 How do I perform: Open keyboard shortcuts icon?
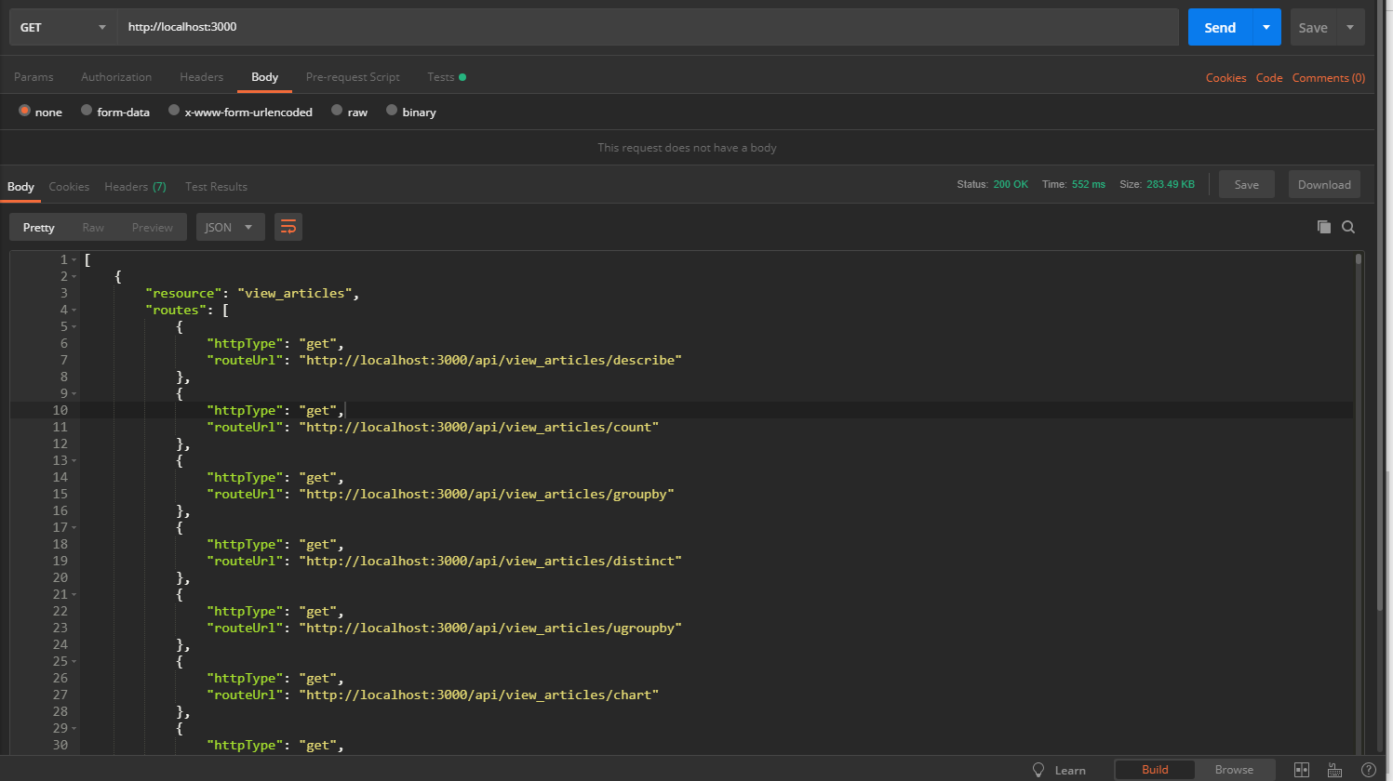(1334, 770)
